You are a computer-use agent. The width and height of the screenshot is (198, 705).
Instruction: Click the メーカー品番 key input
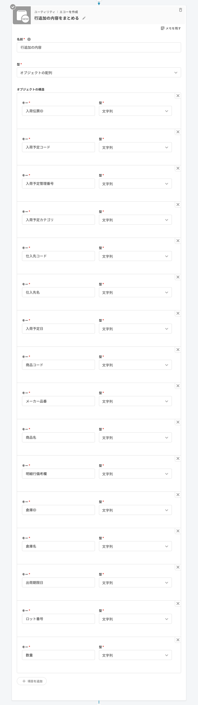pos(58,401)
